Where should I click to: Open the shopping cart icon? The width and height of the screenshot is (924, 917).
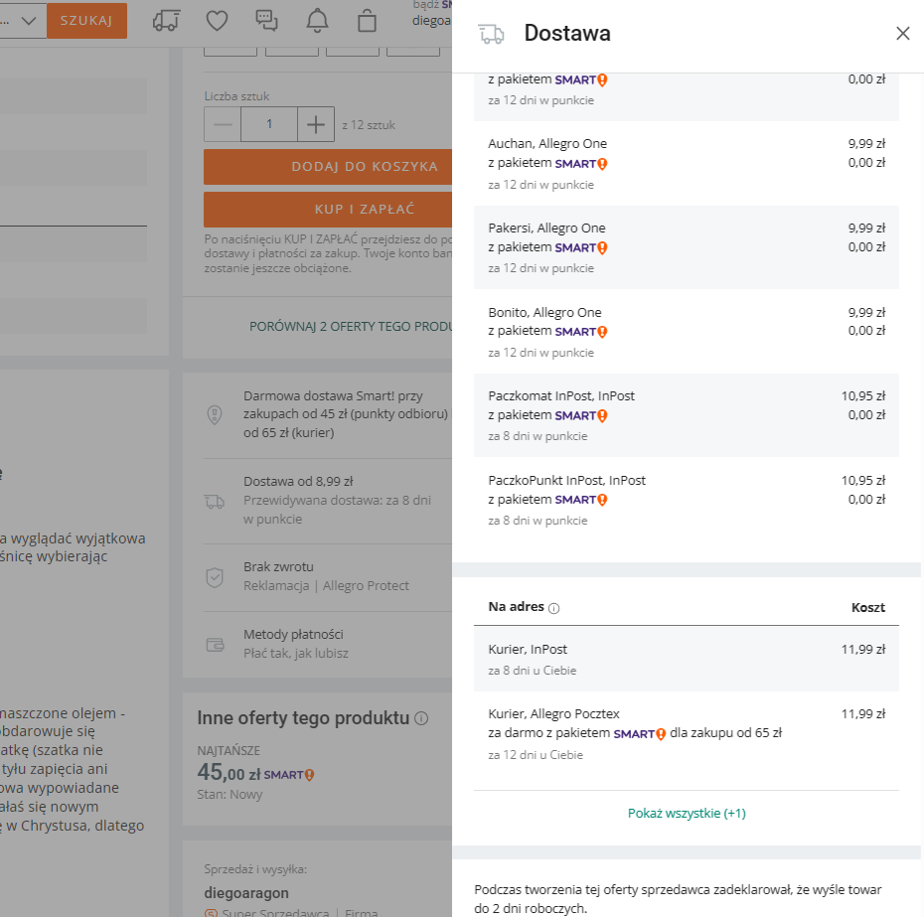click(368, 20)
